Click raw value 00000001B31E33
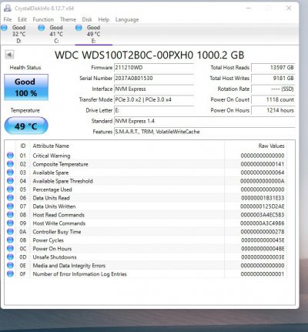This screenshot has width=308, height=332. click(x=263, y=198)
